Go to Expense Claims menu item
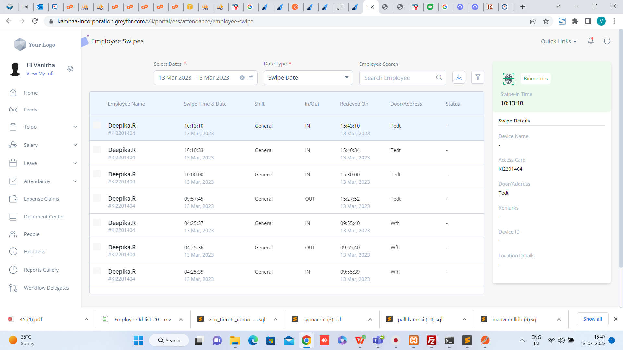 click(42, 199)
